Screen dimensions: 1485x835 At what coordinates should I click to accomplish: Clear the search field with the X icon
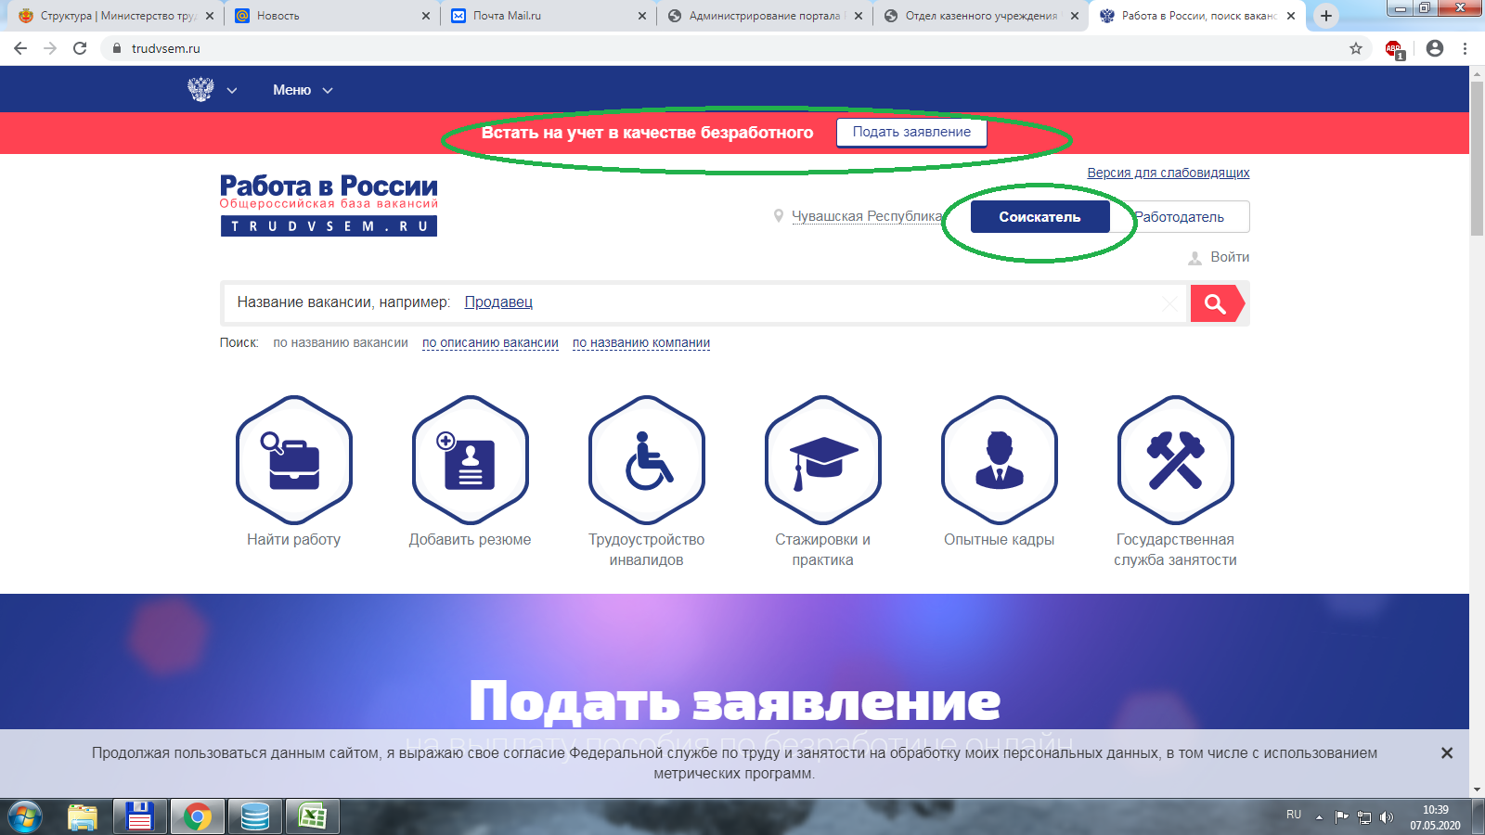1170,303
